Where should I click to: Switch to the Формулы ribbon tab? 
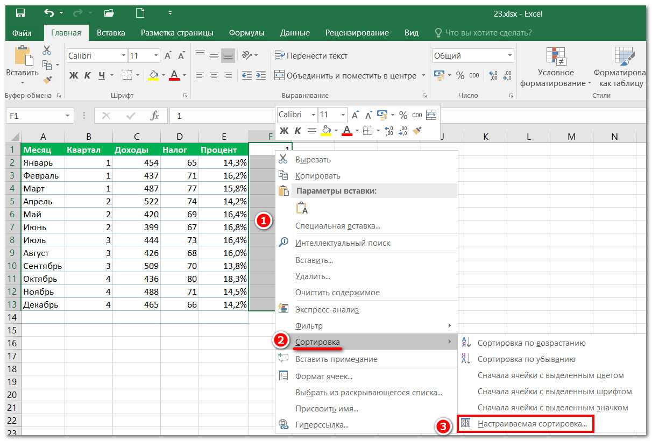click(246, 33)
